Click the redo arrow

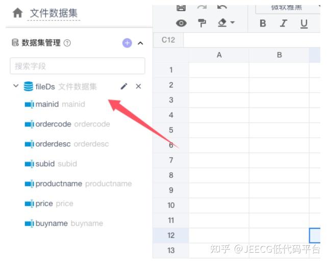pyautogui.click(x=202, y=8)
